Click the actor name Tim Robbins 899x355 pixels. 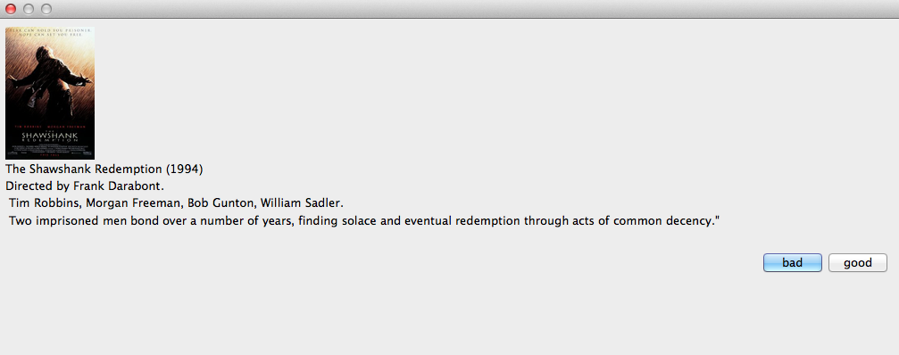[44, 203]
